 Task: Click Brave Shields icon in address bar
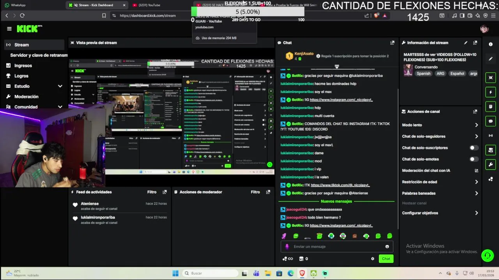pos(376,16)
